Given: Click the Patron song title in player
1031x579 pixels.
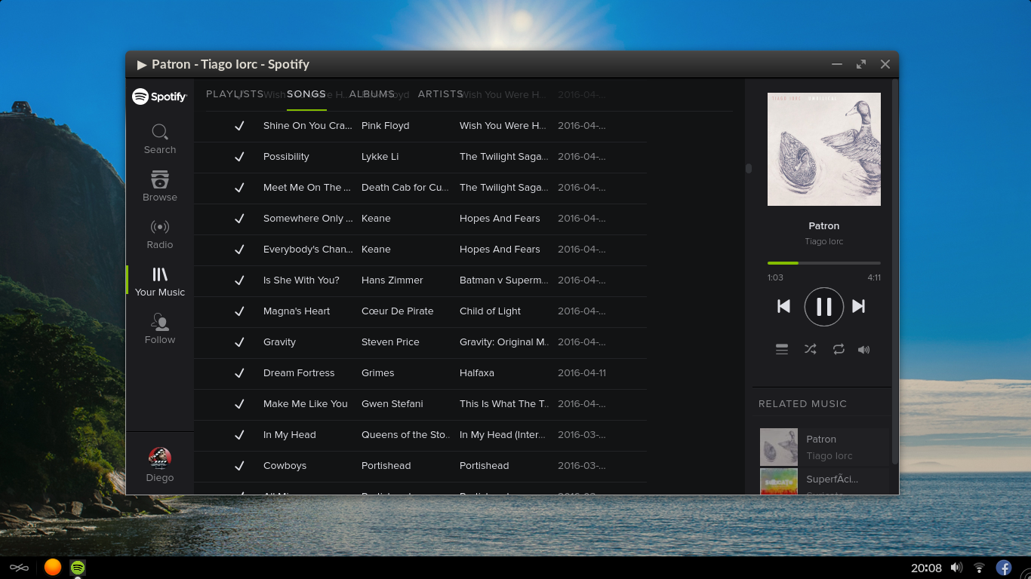Looking at the screenshot, I should click(x=824, y=225).
